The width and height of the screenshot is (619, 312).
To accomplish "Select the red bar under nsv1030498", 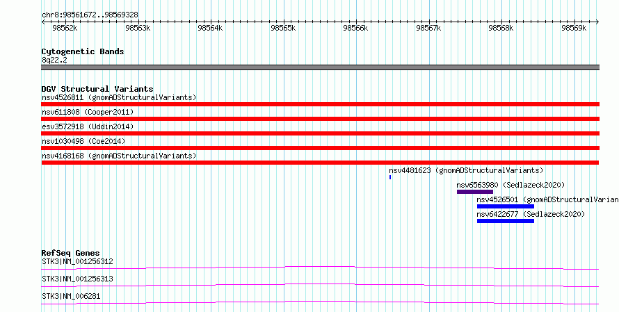I will point(320,148).
